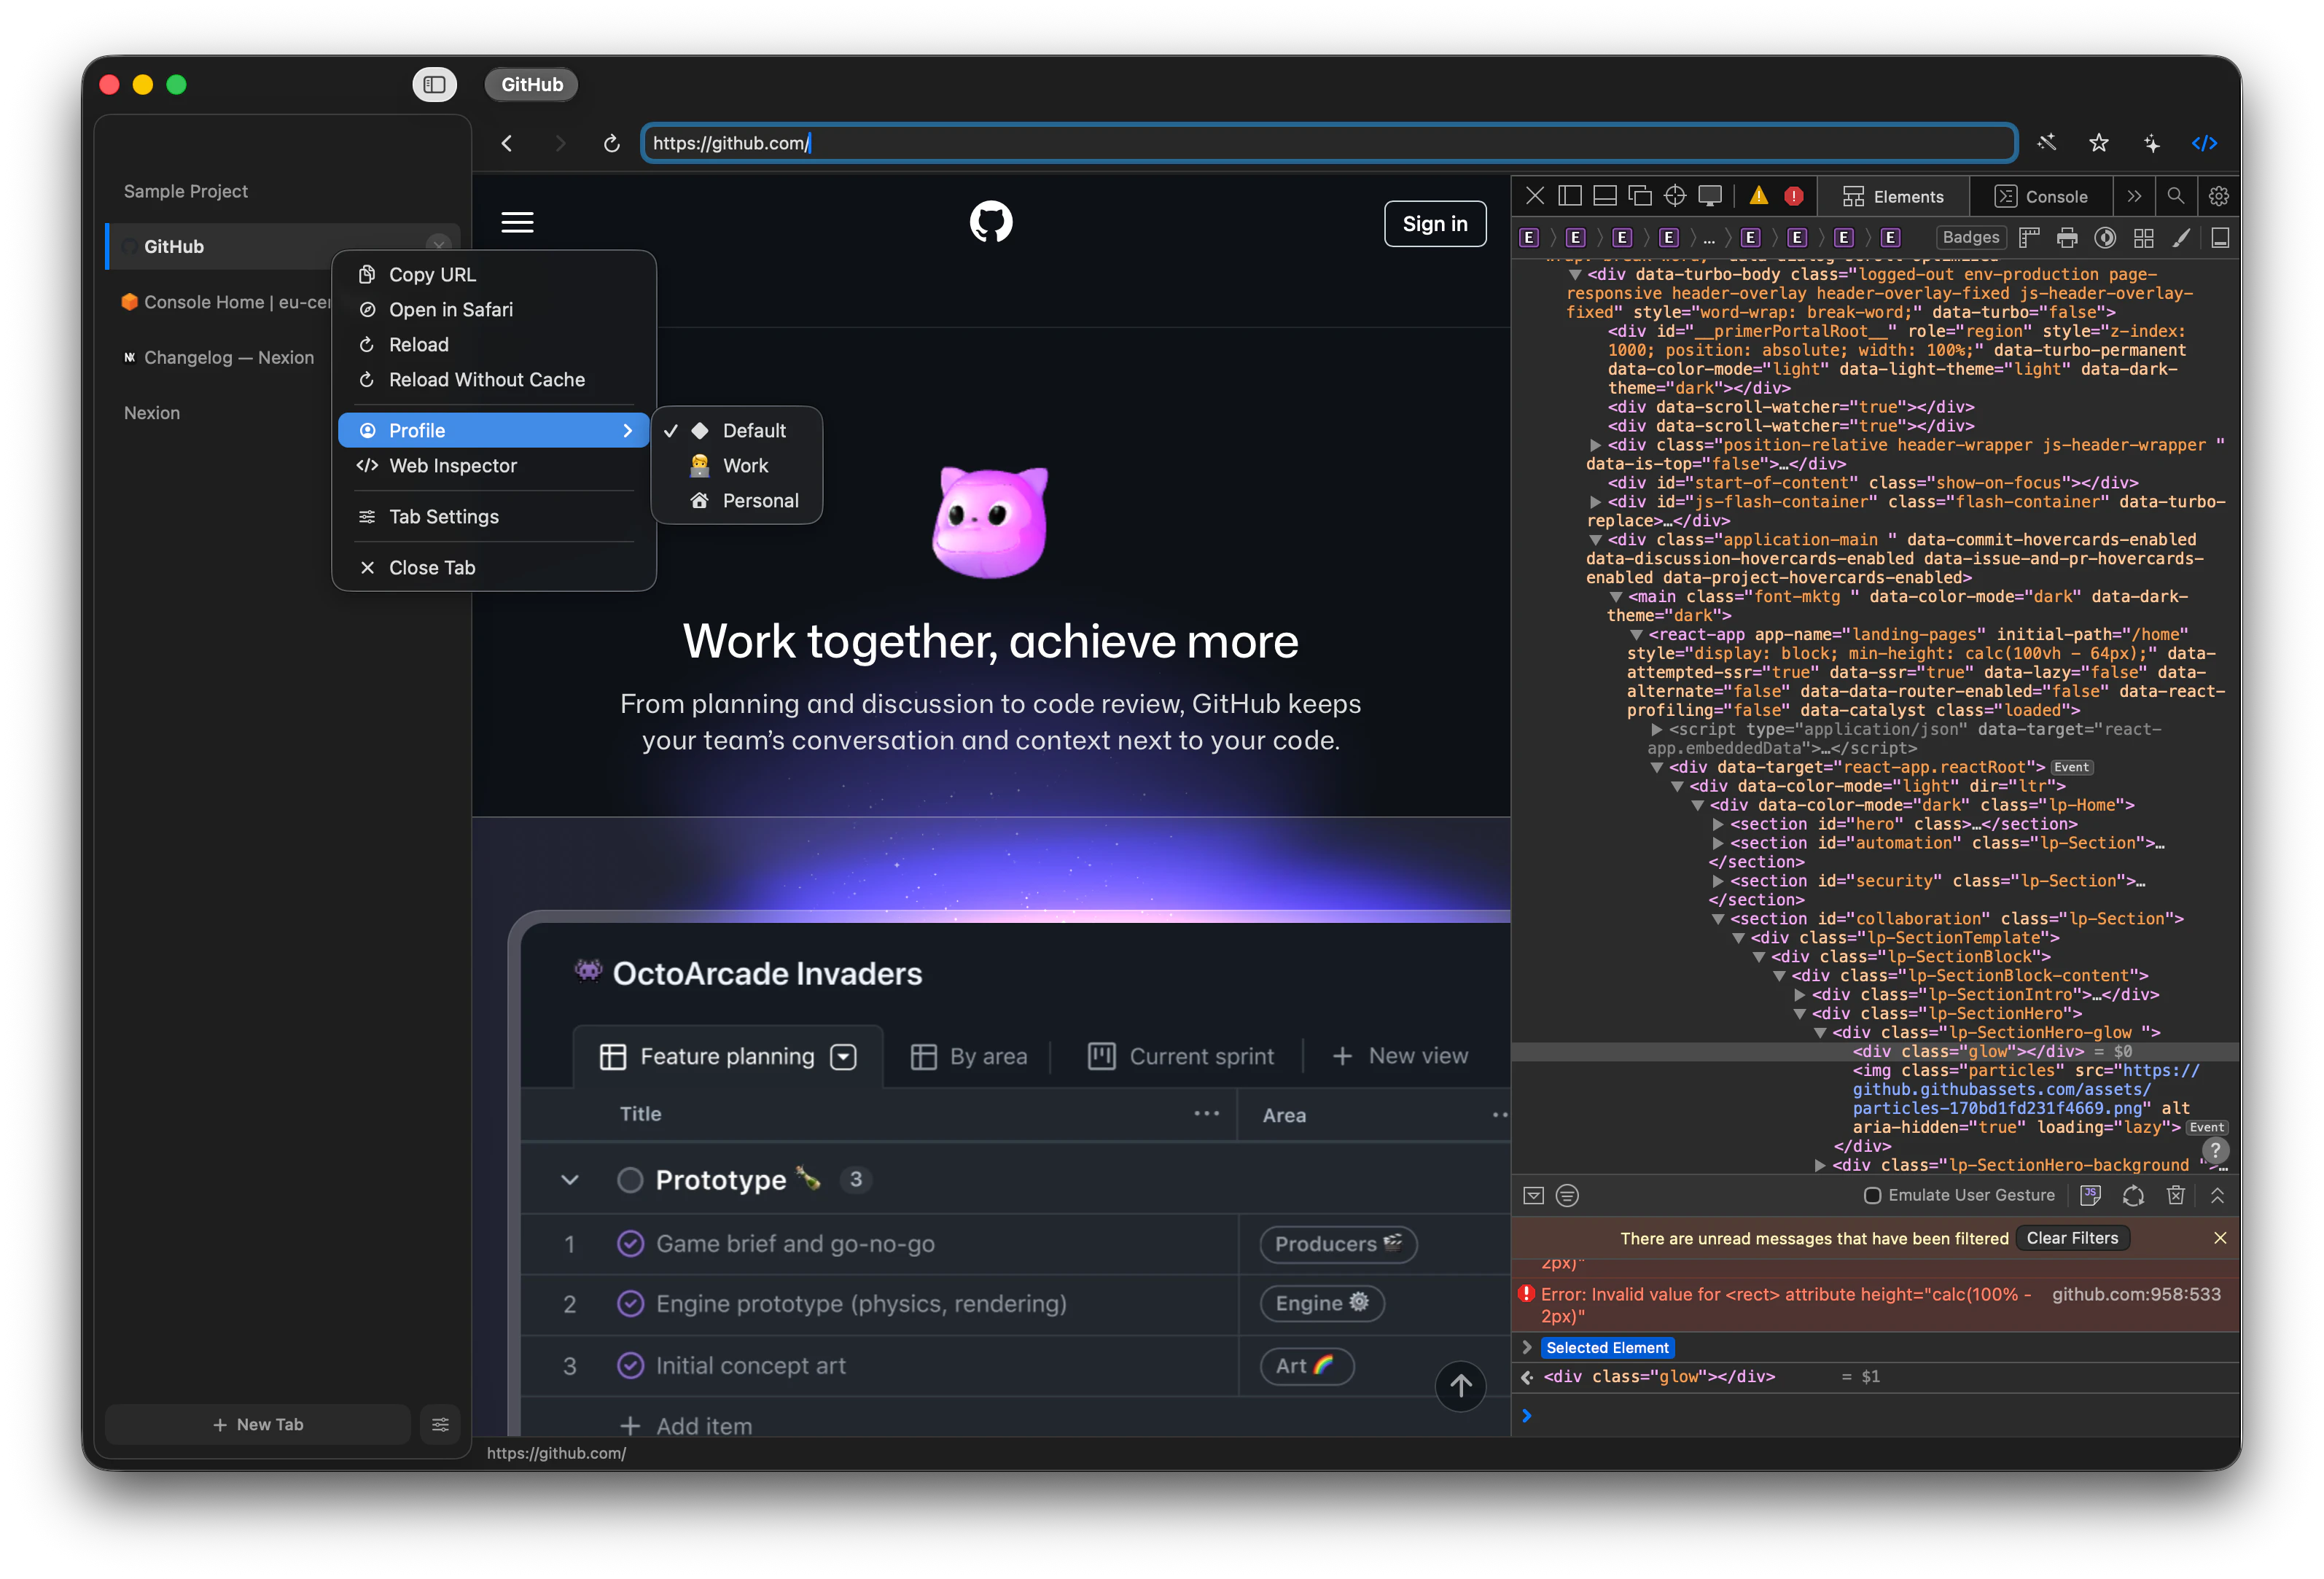The height and width of the screenshot is (1579, 2324).
Task: Open the GitHub hamburger navigation menu
Action: (517, 222)
